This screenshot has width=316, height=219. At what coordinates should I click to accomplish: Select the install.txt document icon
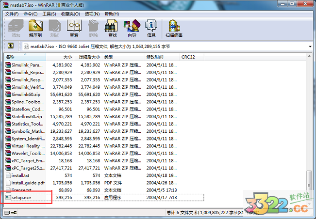click(8, 175)
